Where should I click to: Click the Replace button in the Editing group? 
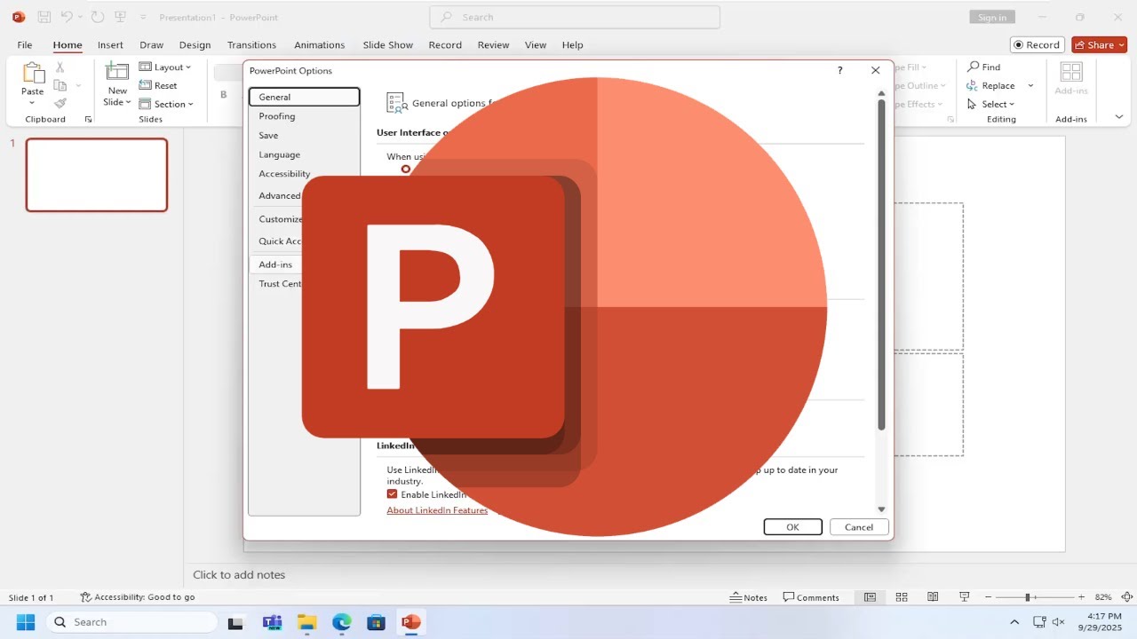pyautogui.click(x=991, y=85)
